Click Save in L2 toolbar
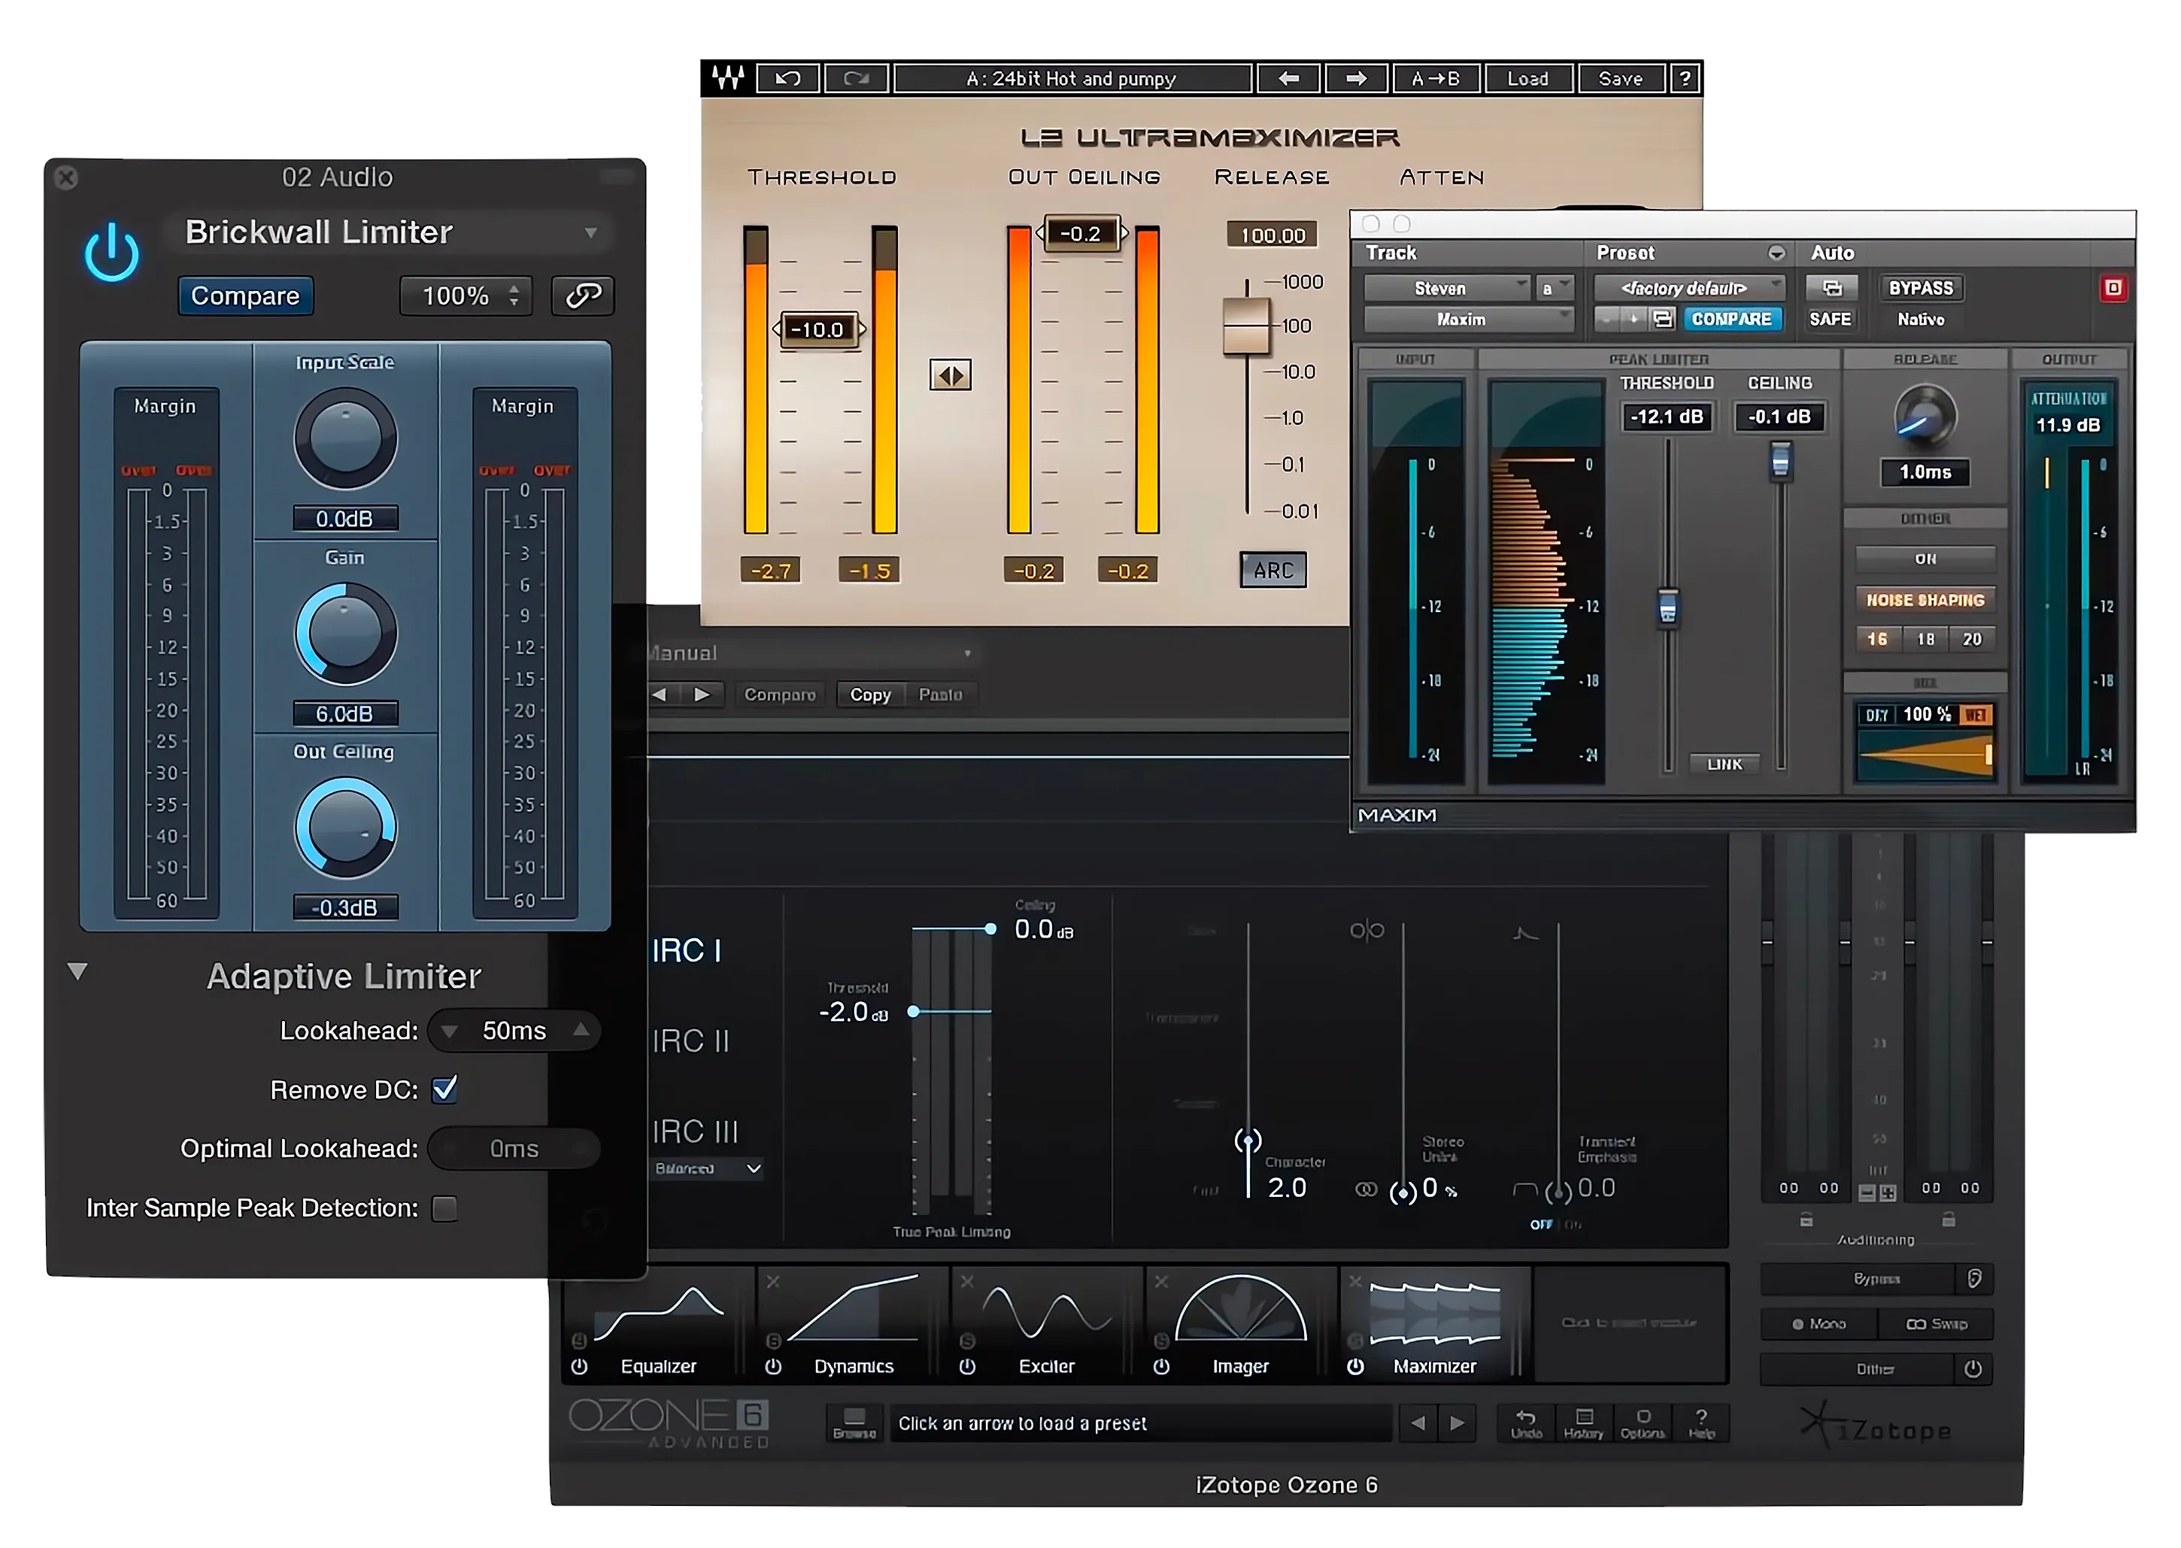2181x1548 pixels. [1621, 78]
